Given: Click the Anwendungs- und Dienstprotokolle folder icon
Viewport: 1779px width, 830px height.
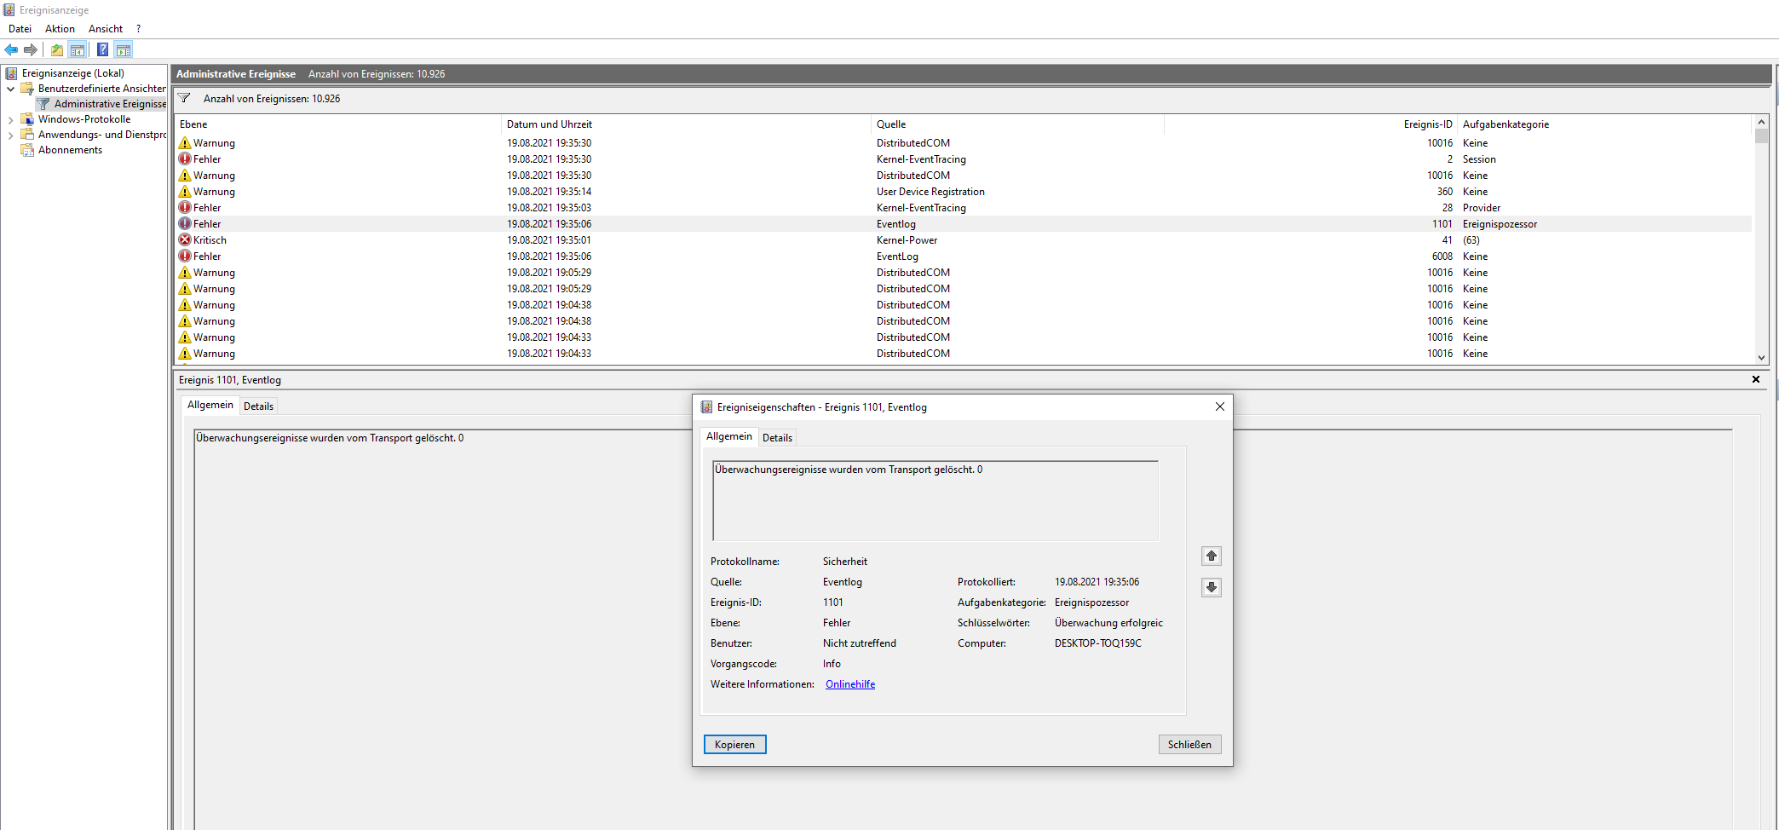Looking at the screenshot, I should coord(27,135).
